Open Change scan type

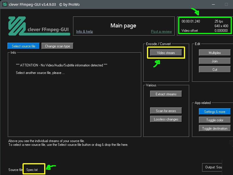click(x=57, y=46)
